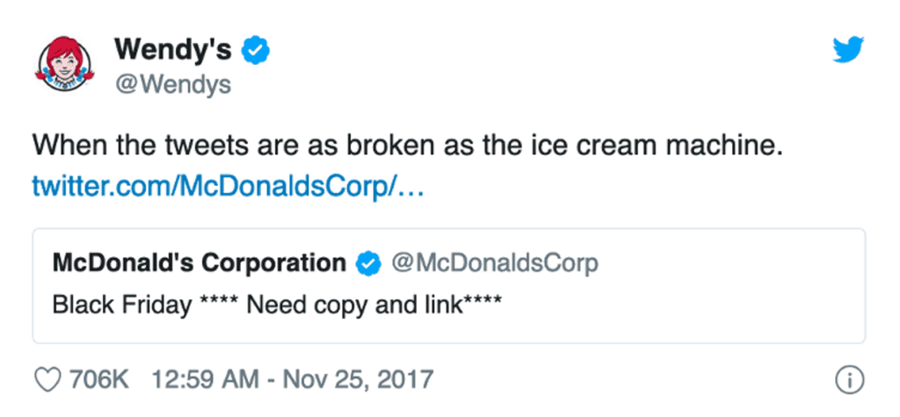Click Wendy's blue verified badge
Viewport: 900px width, 417px height.
[255, 52]
